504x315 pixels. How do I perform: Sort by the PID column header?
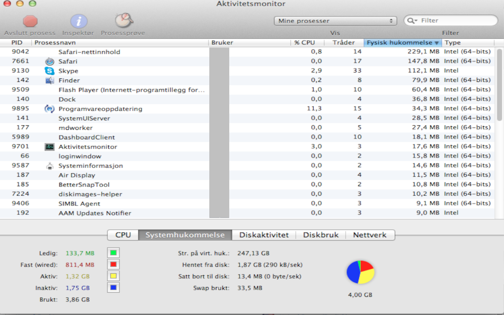[16, 43]
